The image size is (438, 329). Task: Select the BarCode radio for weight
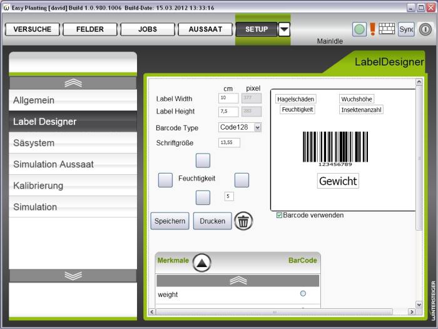point(303,293)
